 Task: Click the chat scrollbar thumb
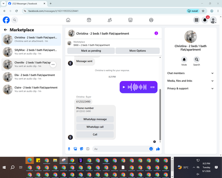click(160, 114)
